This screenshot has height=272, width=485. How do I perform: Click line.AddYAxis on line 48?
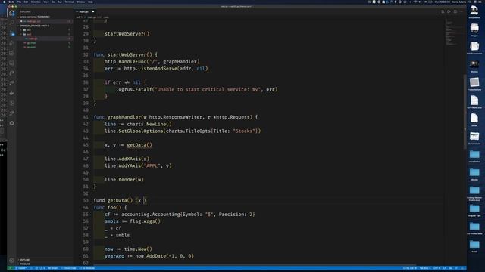pyautogui.click(x=123, y=165)
